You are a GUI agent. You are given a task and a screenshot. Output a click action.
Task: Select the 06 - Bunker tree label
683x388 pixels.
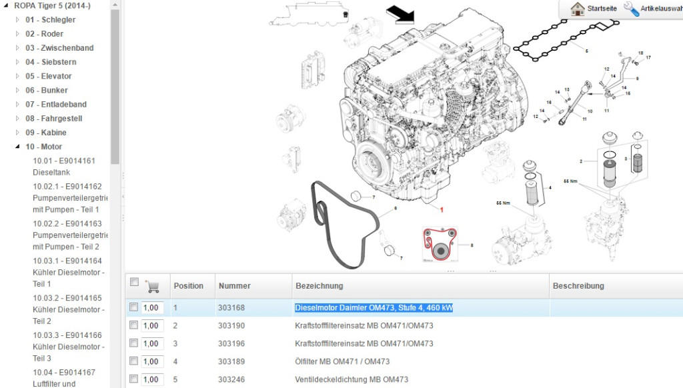pyautogui.click(x=47, y=90)
